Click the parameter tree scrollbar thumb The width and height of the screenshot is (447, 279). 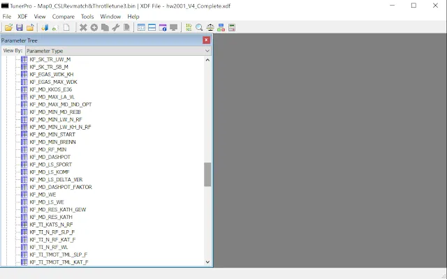tap(207, 174)
